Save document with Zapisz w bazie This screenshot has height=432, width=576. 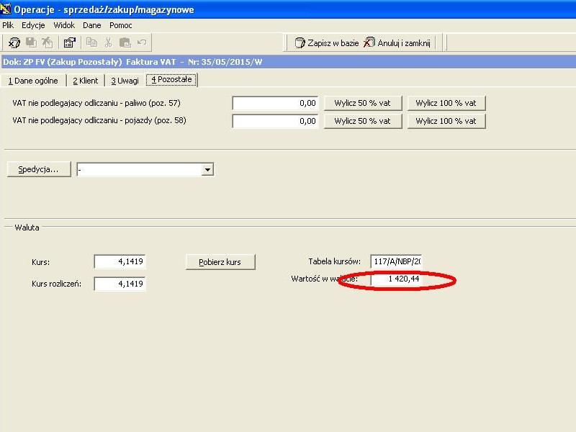point(327,43)
